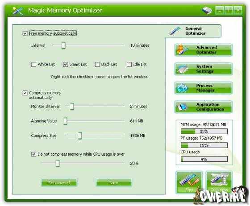Switch to System Settings

click(x=204, y=69)
